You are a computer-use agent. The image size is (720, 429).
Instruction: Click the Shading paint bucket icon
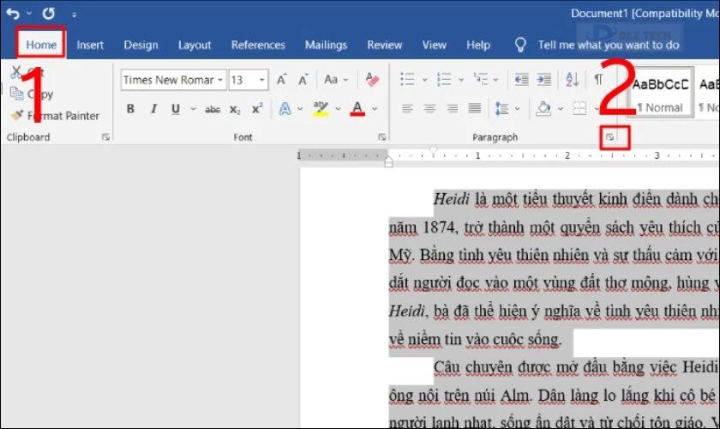[x=543, y=108]
